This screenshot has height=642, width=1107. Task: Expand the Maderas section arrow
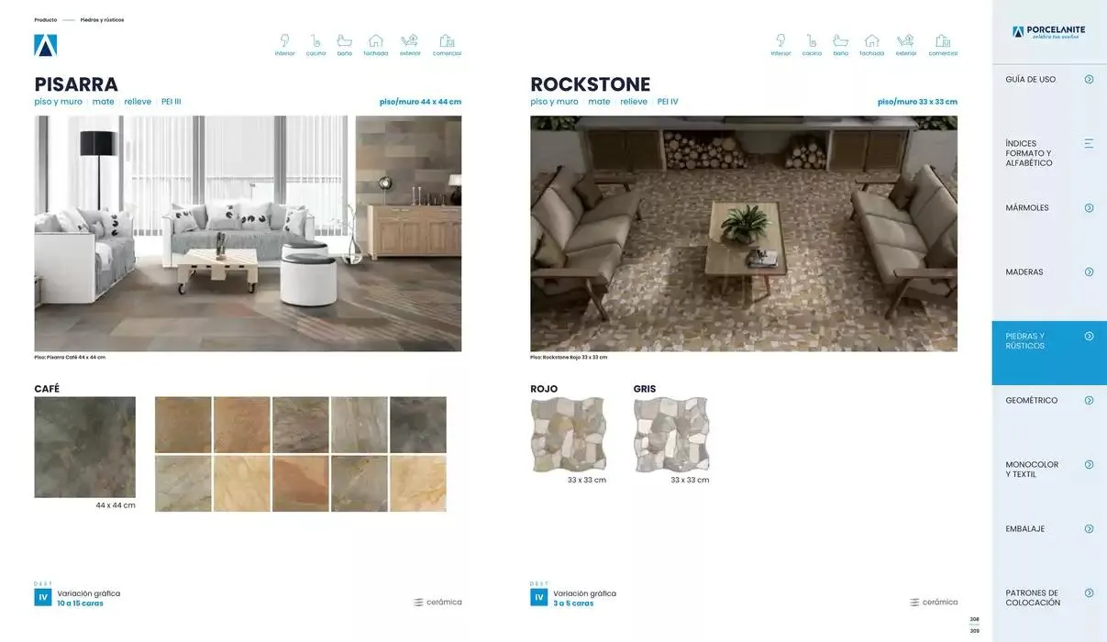1089,272
